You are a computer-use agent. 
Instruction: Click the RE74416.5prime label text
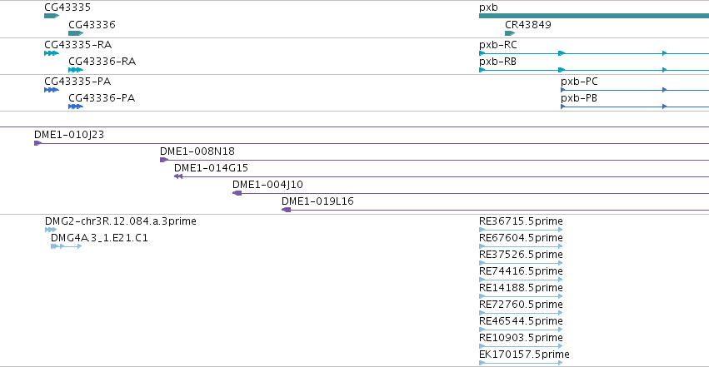pyautogui.click(x=521, y=271)
